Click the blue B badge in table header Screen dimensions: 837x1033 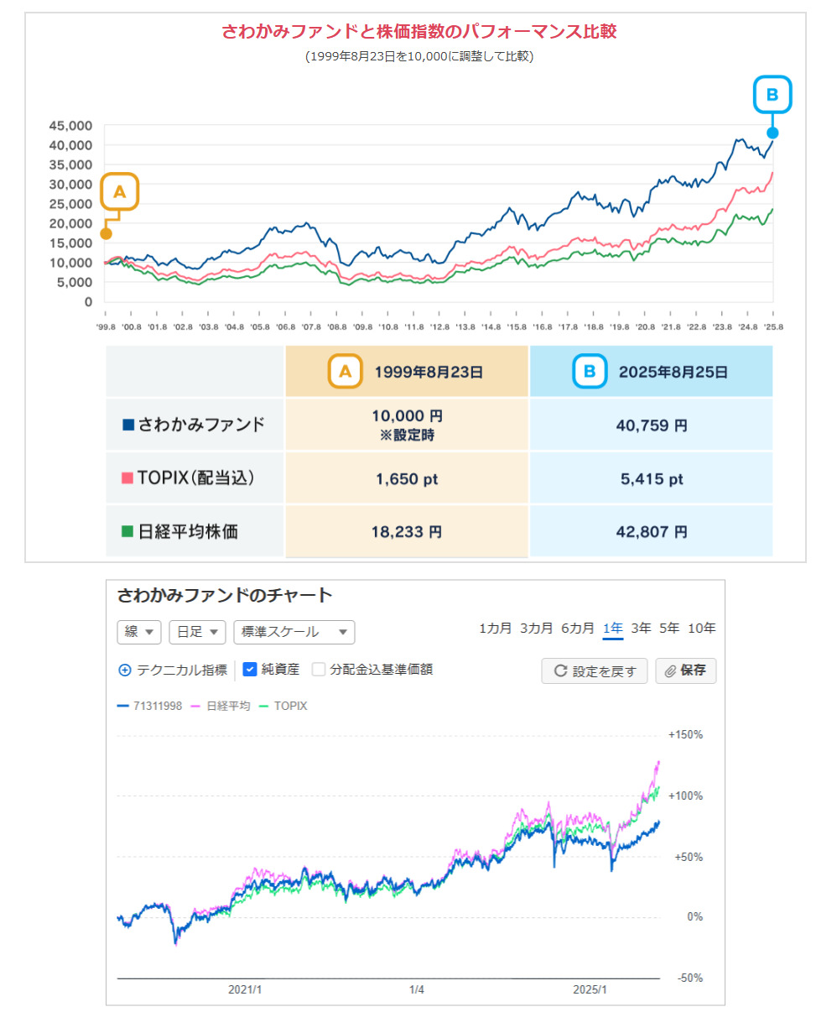(590, 371)
